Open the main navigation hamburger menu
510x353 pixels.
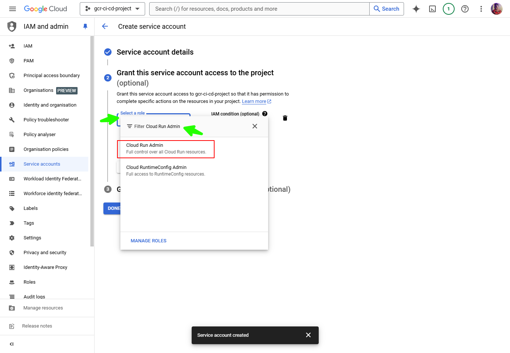(13, 9)
